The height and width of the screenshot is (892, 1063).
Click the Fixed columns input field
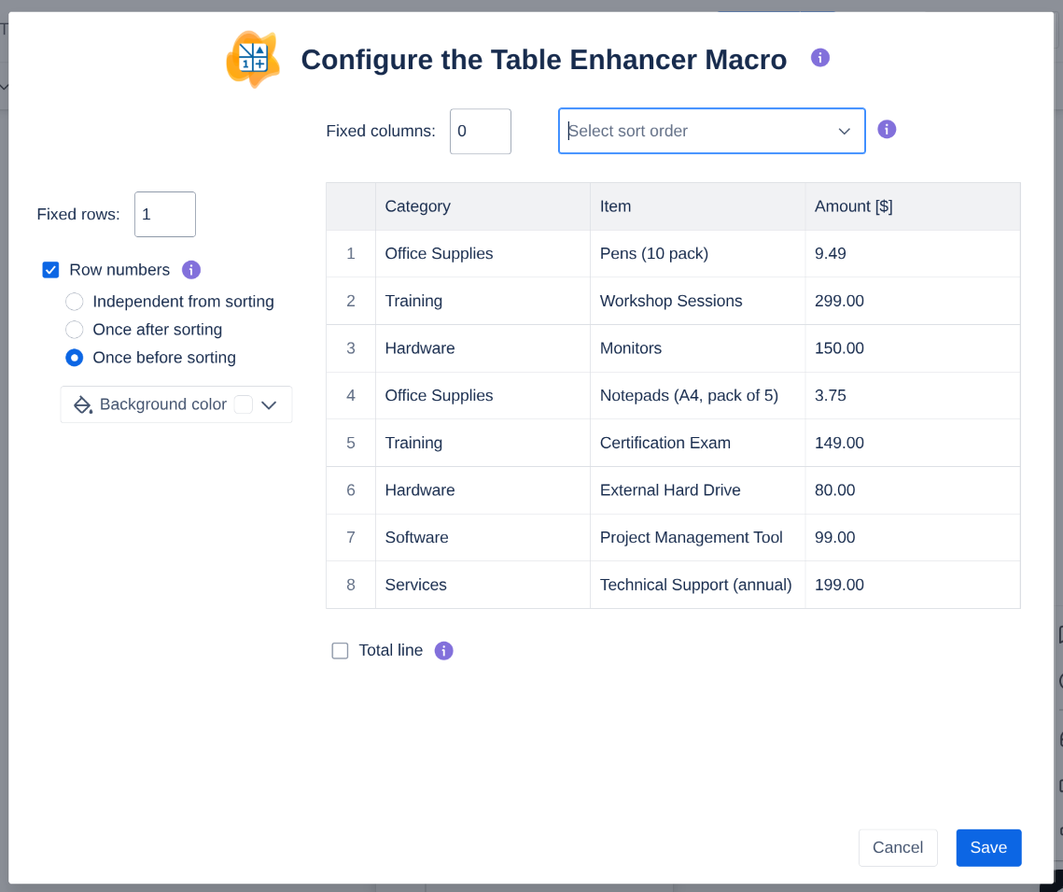click(480, 132)
